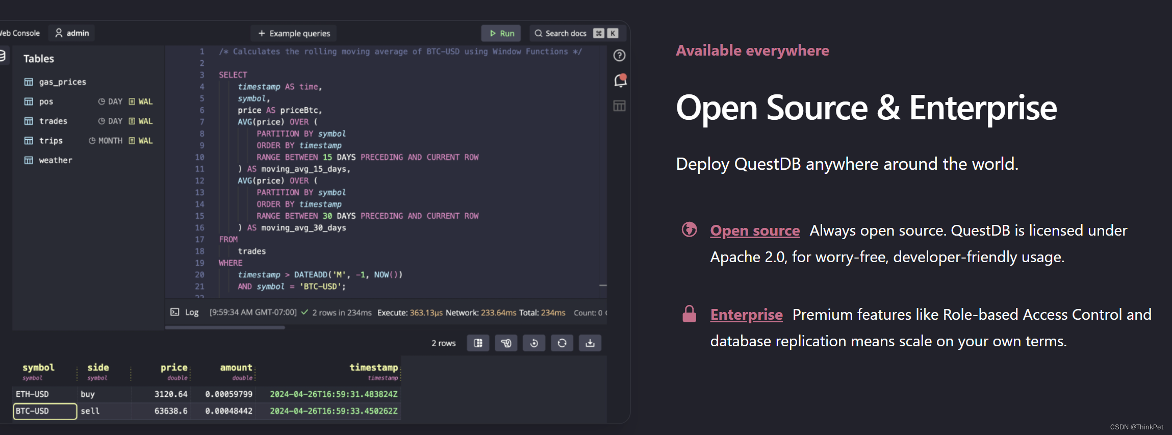Click the pos table icon
1172x435 pixels.
pos(29,101)
